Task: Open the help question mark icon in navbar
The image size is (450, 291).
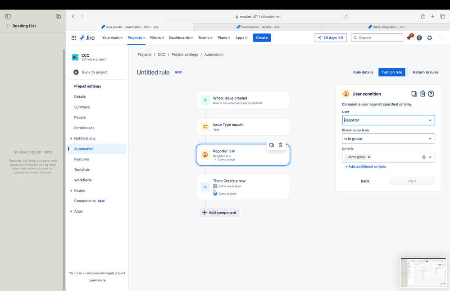Action: [x=419, y=38]
